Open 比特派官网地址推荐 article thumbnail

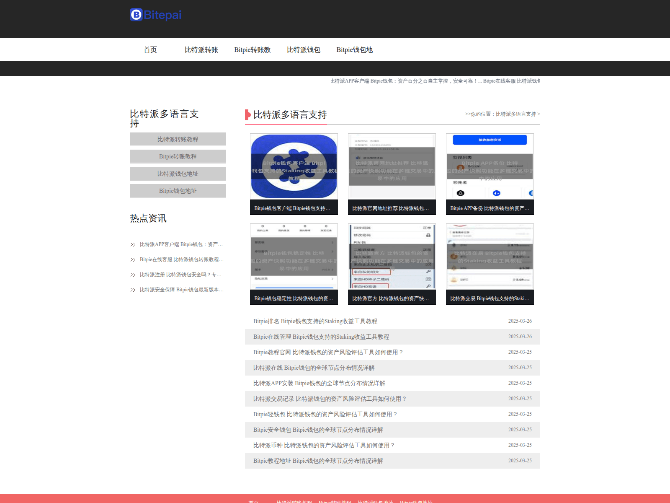(x=392, y=166)
